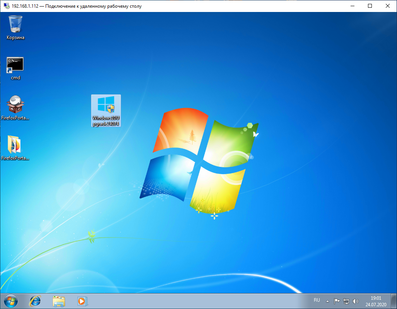Switch the RU input language indicator
Screen dimensions: 397x309
pyautogui.click(x=317, y=300)
